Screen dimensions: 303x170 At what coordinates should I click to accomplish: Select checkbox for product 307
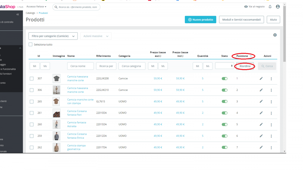[32, 79]
